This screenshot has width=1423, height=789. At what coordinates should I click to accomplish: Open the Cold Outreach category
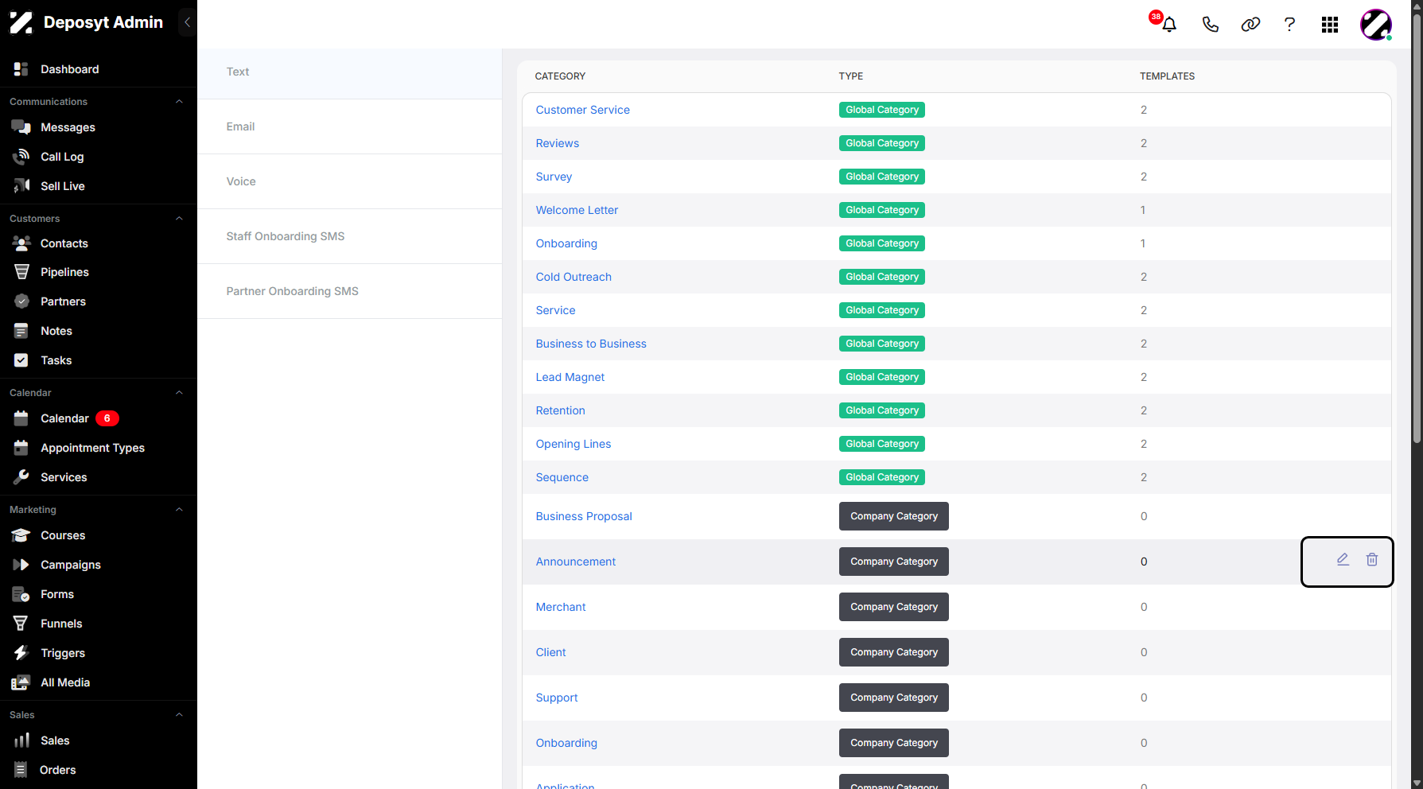[x=573, y=277]
